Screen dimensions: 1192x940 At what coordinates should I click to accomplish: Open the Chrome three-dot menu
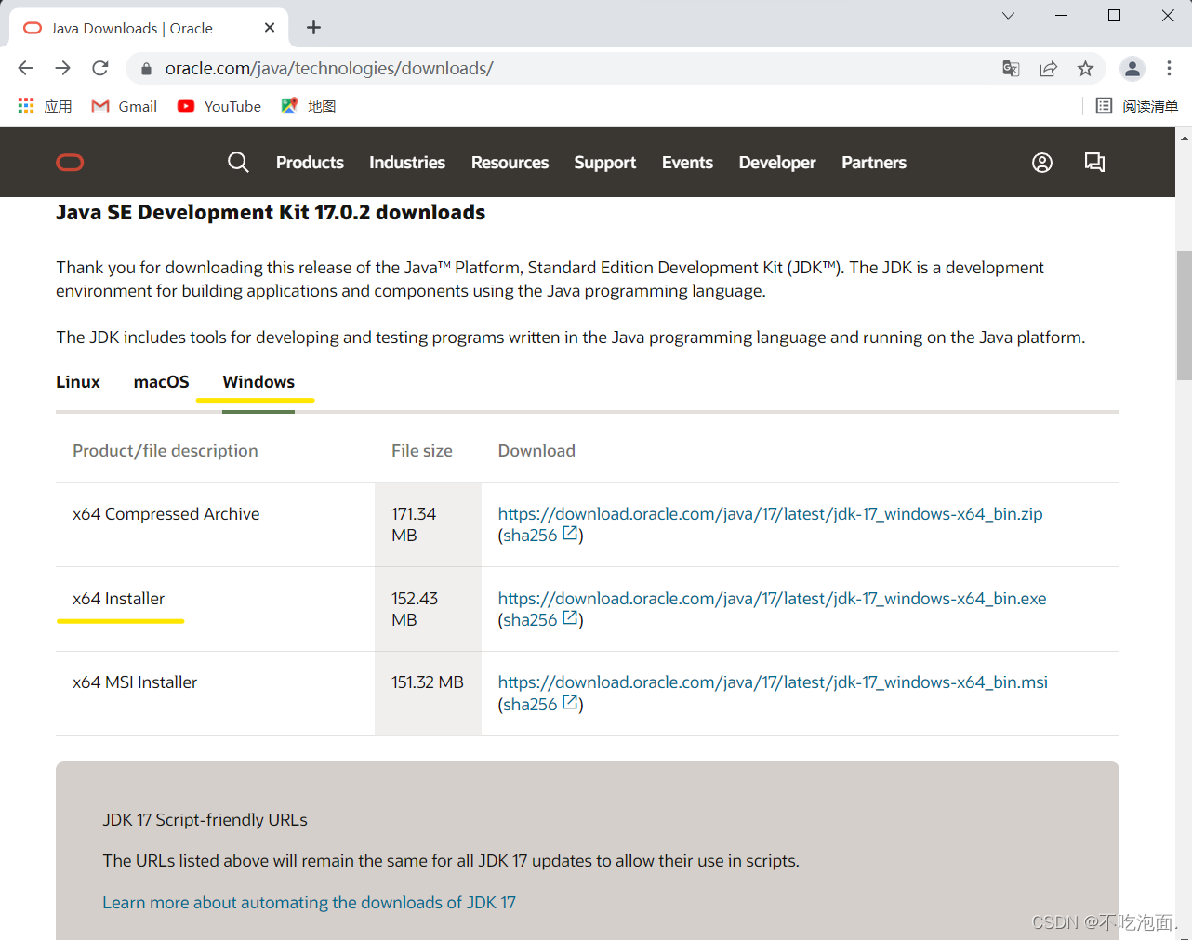(x=1169, y=68)
